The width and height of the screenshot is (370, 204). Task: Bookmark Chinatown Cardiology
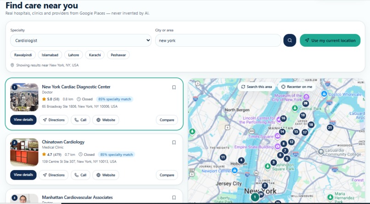pos(174,143)
